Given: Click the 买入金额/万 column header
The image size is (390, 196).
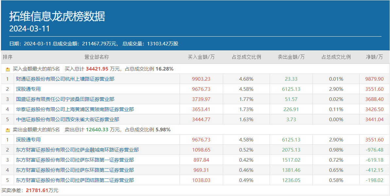Looking at the screenshot, I should (x=201, y=57).
